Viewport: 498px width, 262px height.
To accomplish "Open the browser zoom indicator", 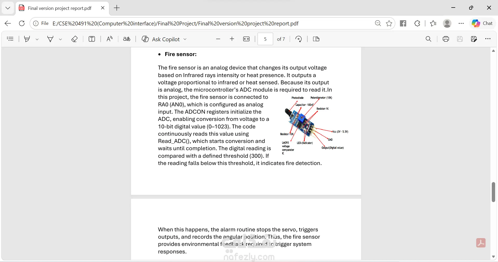I will (378, 23).
